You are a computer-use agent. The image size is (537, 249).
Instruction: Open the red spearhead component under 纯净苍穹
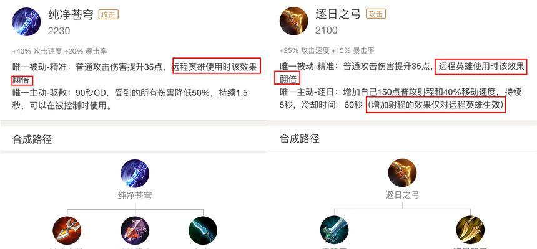(x=67, y=230)
